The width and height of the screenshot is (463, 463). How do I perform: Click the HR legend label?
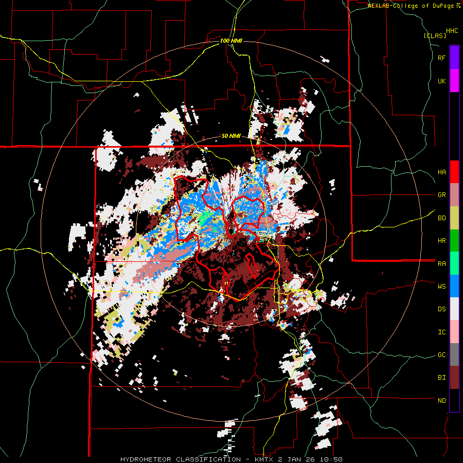[x=441, y=241]
